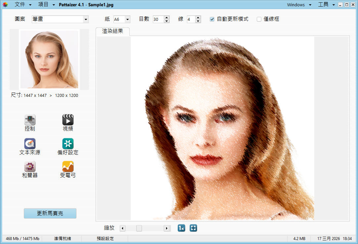Expand the 圖案 pattern dropdown
Screen dimensions: 358x244
(x=86, y=20)
